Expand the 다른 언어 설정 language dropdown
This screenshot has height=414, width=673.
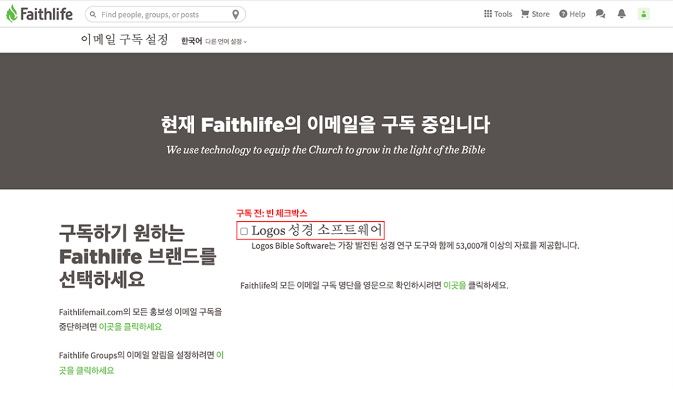[226, 41]
